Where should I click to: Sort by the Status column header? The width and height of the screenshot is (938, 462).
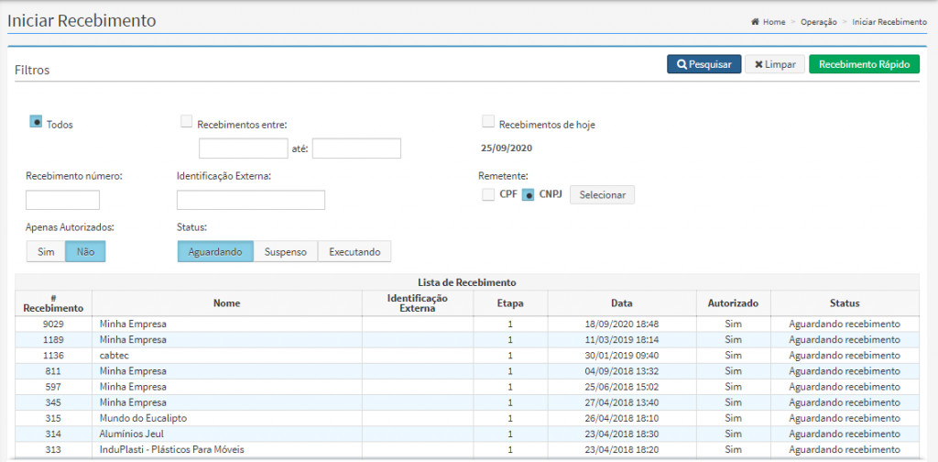point(845,302)
